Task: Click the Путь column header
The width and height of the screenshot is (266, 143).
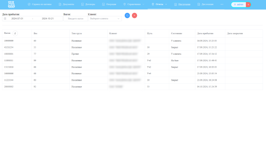Action: (x=150, y=33)
